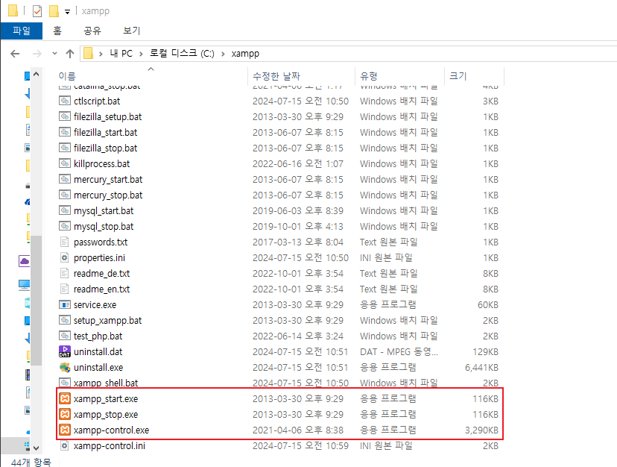617x467 pixels.
Task: Click 6,441KB size of uninstall.exe
Action: [x=481, y=367]
